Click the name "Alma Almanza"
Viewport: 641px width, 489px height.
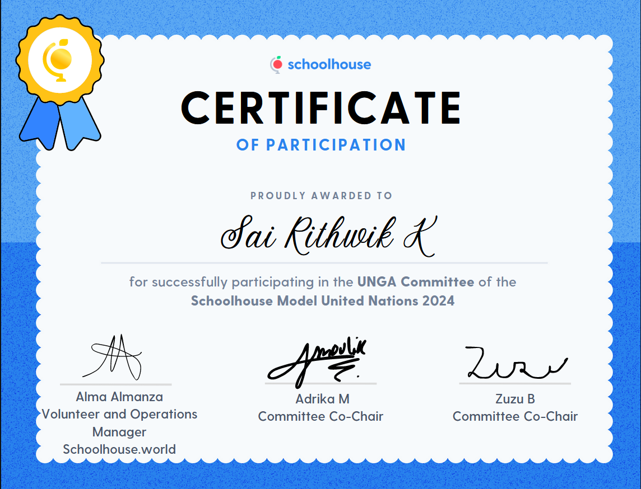coord(119,397)
